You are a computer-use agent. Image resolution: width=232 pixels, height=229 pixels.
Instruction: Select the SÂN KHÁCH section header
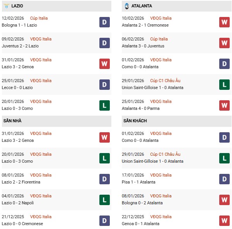(x=135, y=121)
